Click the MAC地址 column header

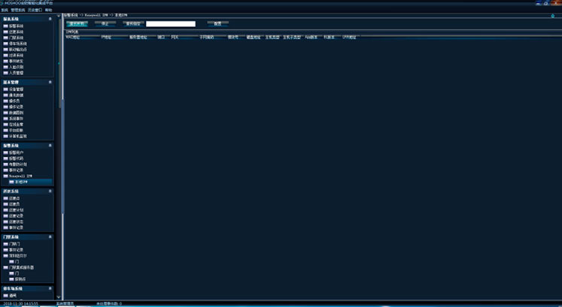pos(74,37)
